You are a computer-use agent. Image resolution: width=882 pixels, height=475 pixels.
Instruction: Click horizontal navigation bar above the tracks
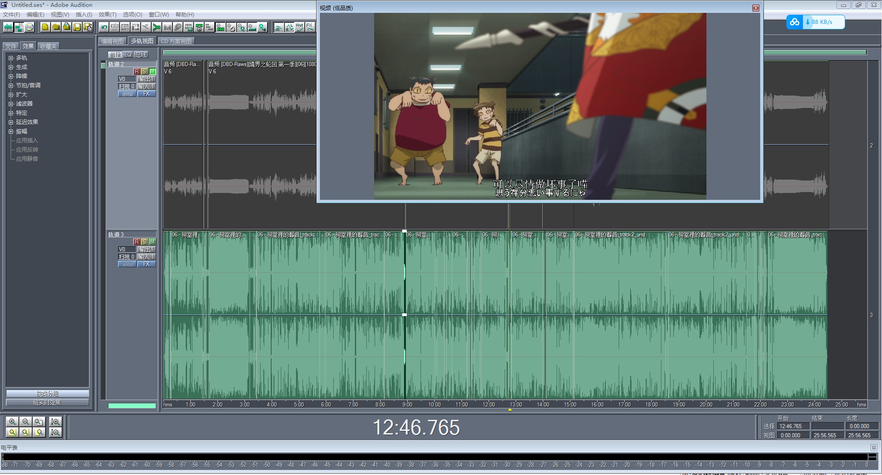click(239, 52)
